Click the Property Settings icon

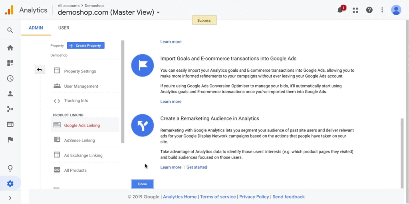click(57, 71)
